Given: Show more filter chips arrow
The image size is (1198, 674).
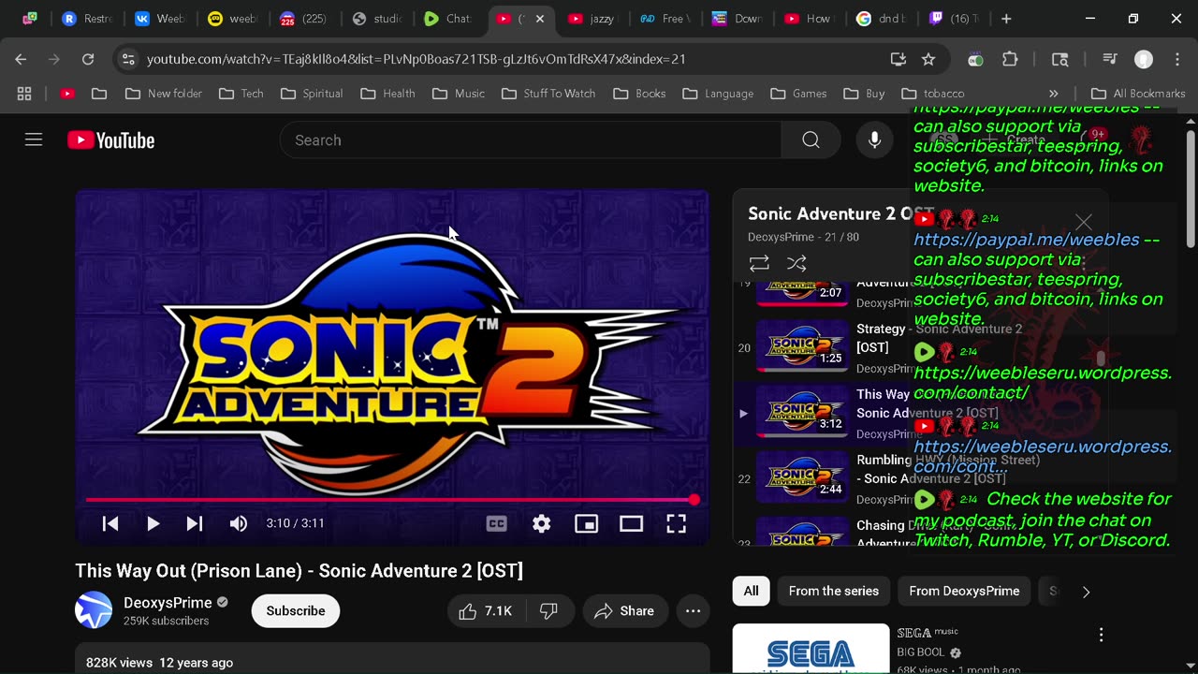Looking at the screenshot, I should pyautogui.click(x=1086, y=592).
